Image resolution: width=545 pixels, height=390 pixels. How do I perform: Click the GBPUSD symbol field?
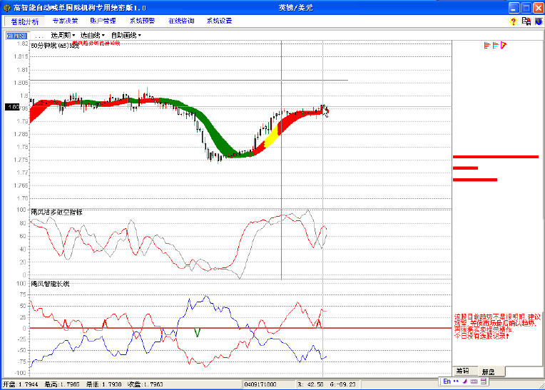click(16, 35)
